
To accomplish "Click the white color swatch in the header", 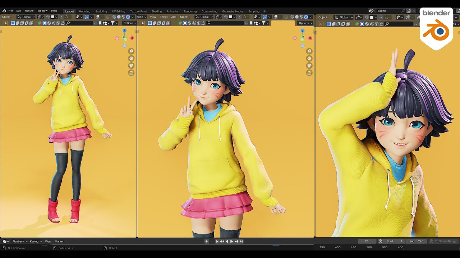I will point(53,17).
